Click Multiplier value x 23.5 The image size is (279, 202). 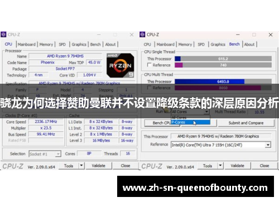46,128
